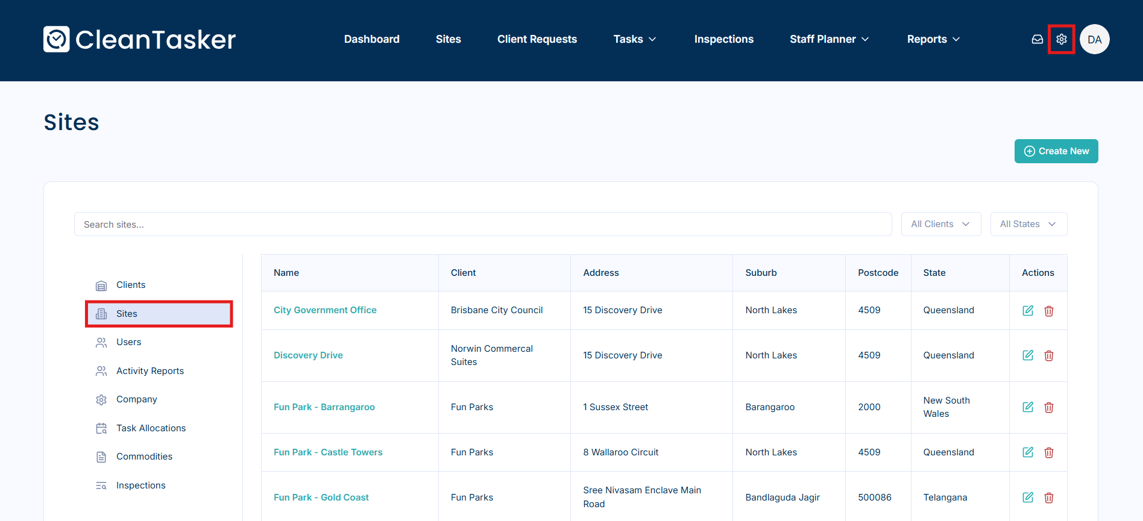This screenshot has height=521, width=1143.
Task: Click the Search sites input field
Action: tap(482, 224)
